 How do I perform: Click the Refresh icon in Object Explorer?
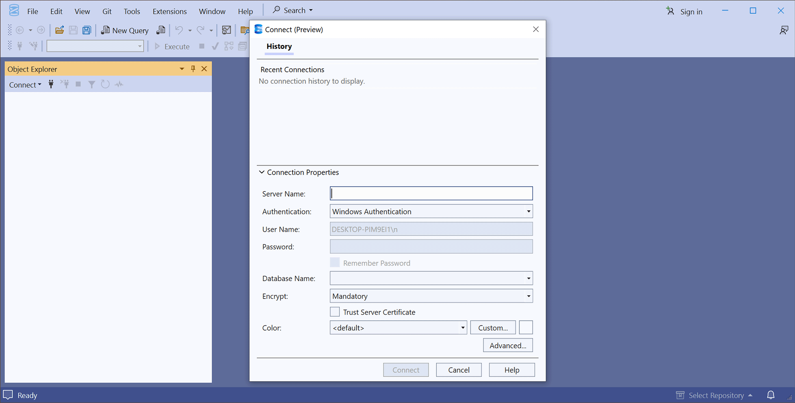pos(105,84)
